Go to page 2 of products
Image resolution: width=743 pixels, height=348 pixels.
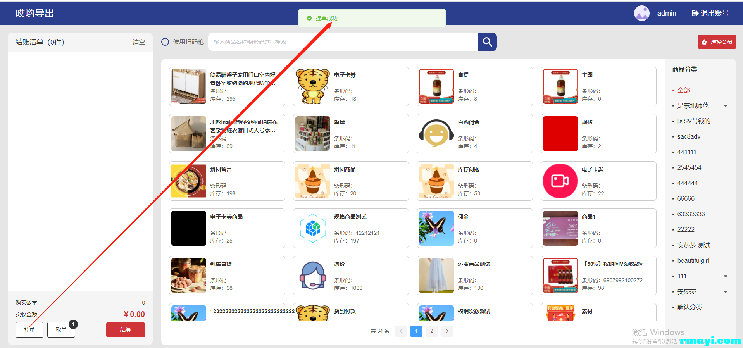coord(431,331)
